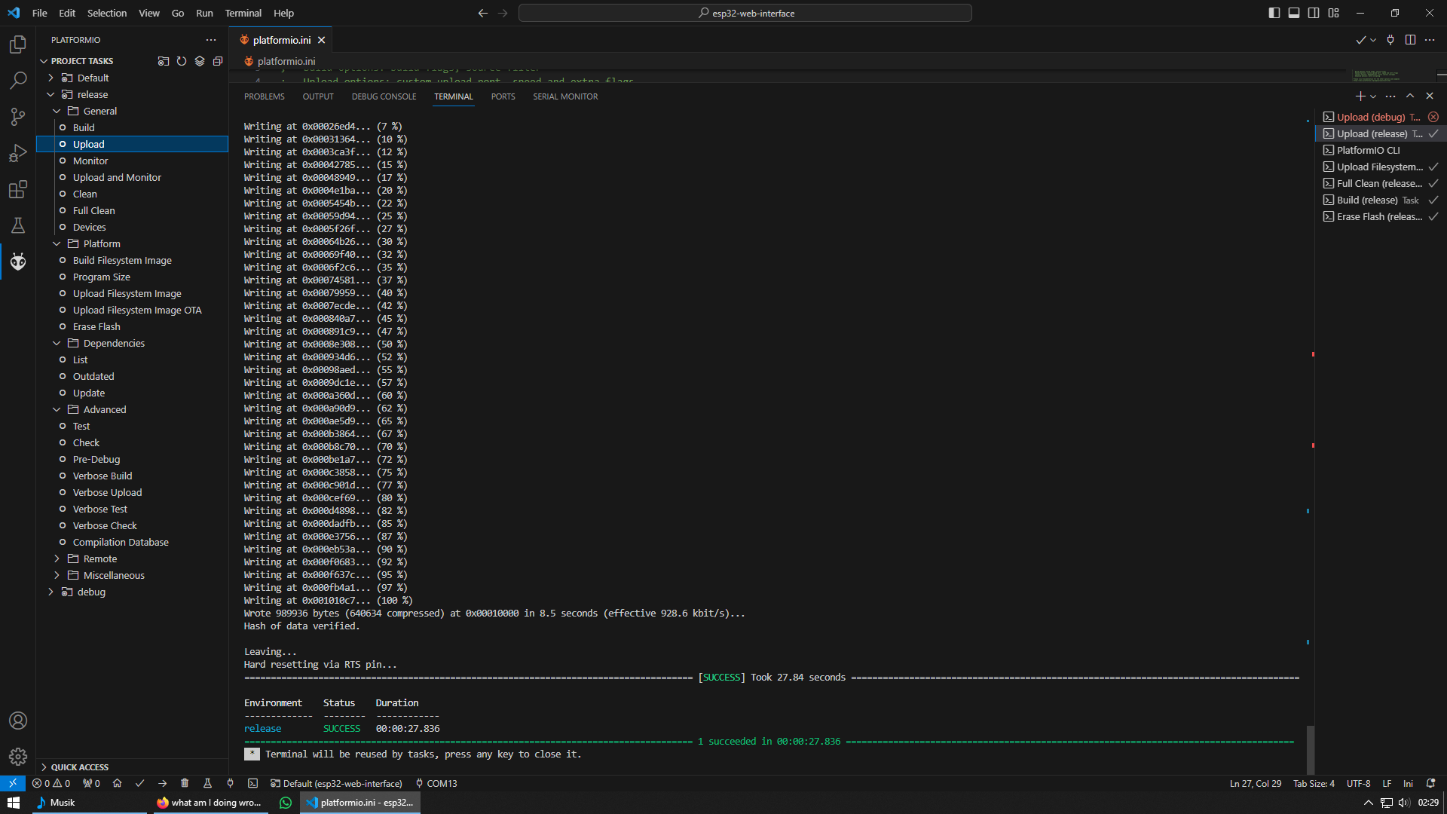The width and height of the screenshot is (1447, 814).
Task: Open the Extensions view icon
Action: (18, 189)
